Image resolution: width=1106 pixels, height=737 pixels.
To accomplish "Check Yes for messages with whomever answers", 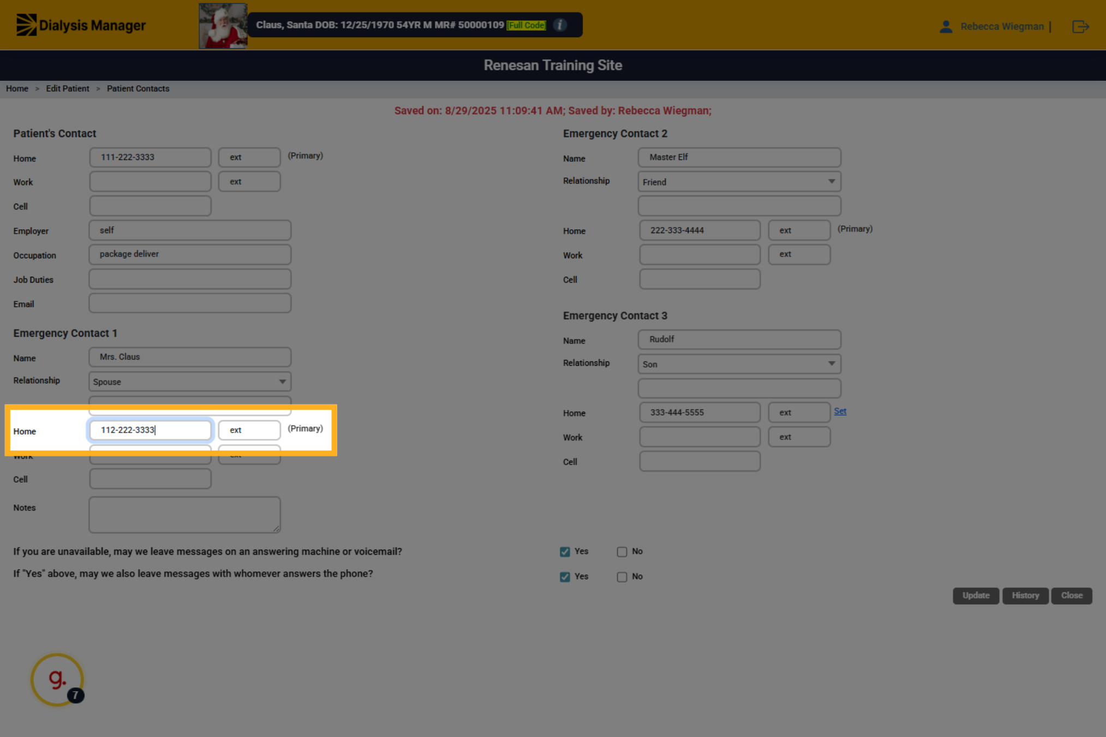I will pyautogui.click(x=565, y=577).
